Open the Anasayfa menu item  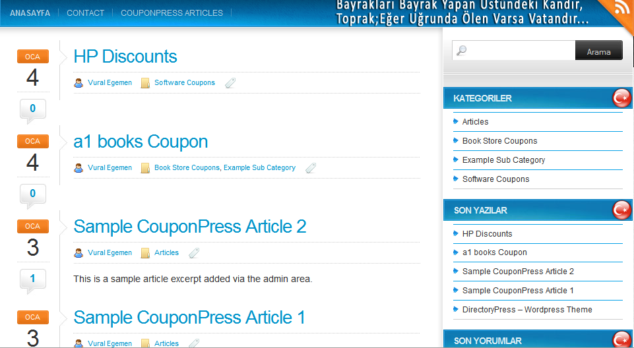[30, 13]
